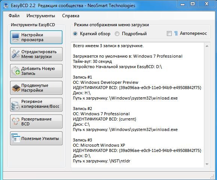Click the windows icon on Полезные Утилиты
Image resolution: width=217 pixels, height=180 pixels.
[15, 138]
